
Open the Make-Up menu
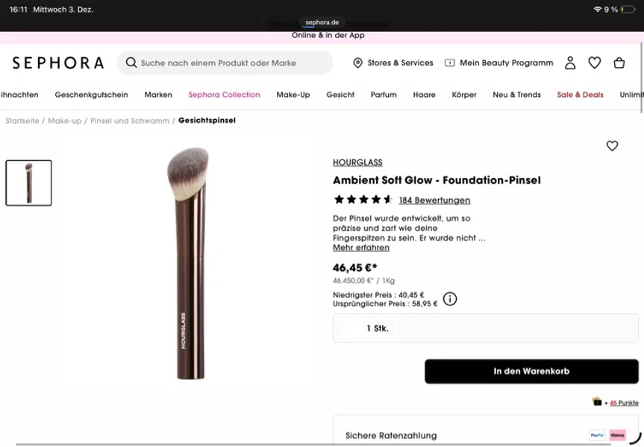pyautogui.click(x=293, y=95)
